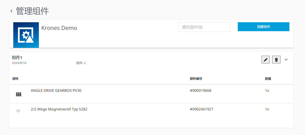Click the Krones Demo title text

(59, 28)
